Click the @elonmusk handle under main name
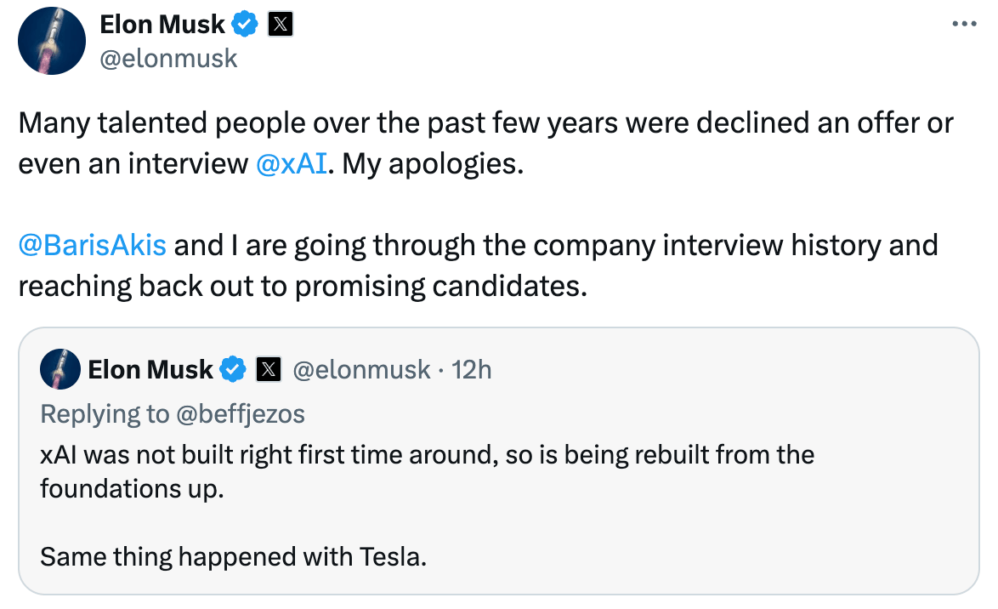Viewport: 998px width, 609px height. point(169,59)
